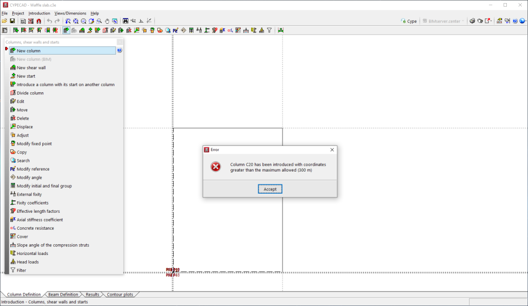Switch to the Beam Definition tab
This screenshot has width=528, height=306.
(x=63, y=295)
